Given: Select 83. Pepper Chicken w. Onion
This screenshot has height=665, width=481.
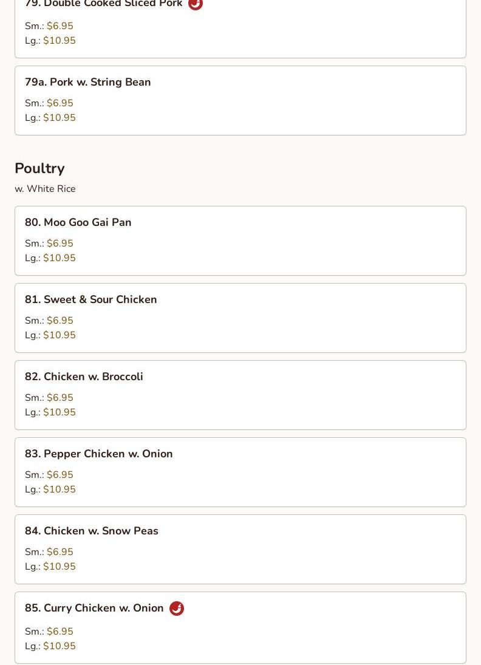Looking at the screenshot, I should (241, 472).
